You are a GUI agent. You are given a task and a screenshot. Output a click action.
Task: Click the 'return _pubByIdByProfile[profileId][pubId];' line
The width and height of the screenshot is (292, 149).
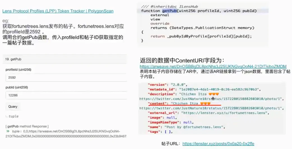(x=201, y=36)
